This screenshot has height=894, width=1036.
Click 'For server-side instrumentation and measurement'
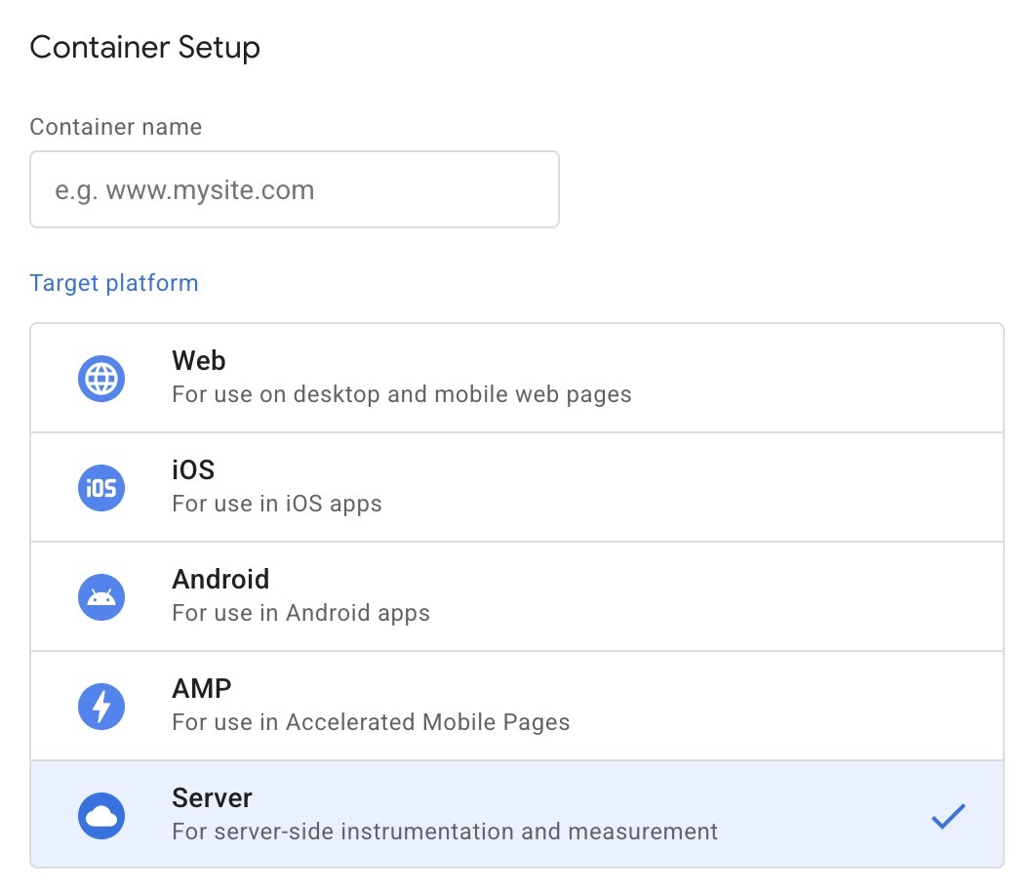445,832
